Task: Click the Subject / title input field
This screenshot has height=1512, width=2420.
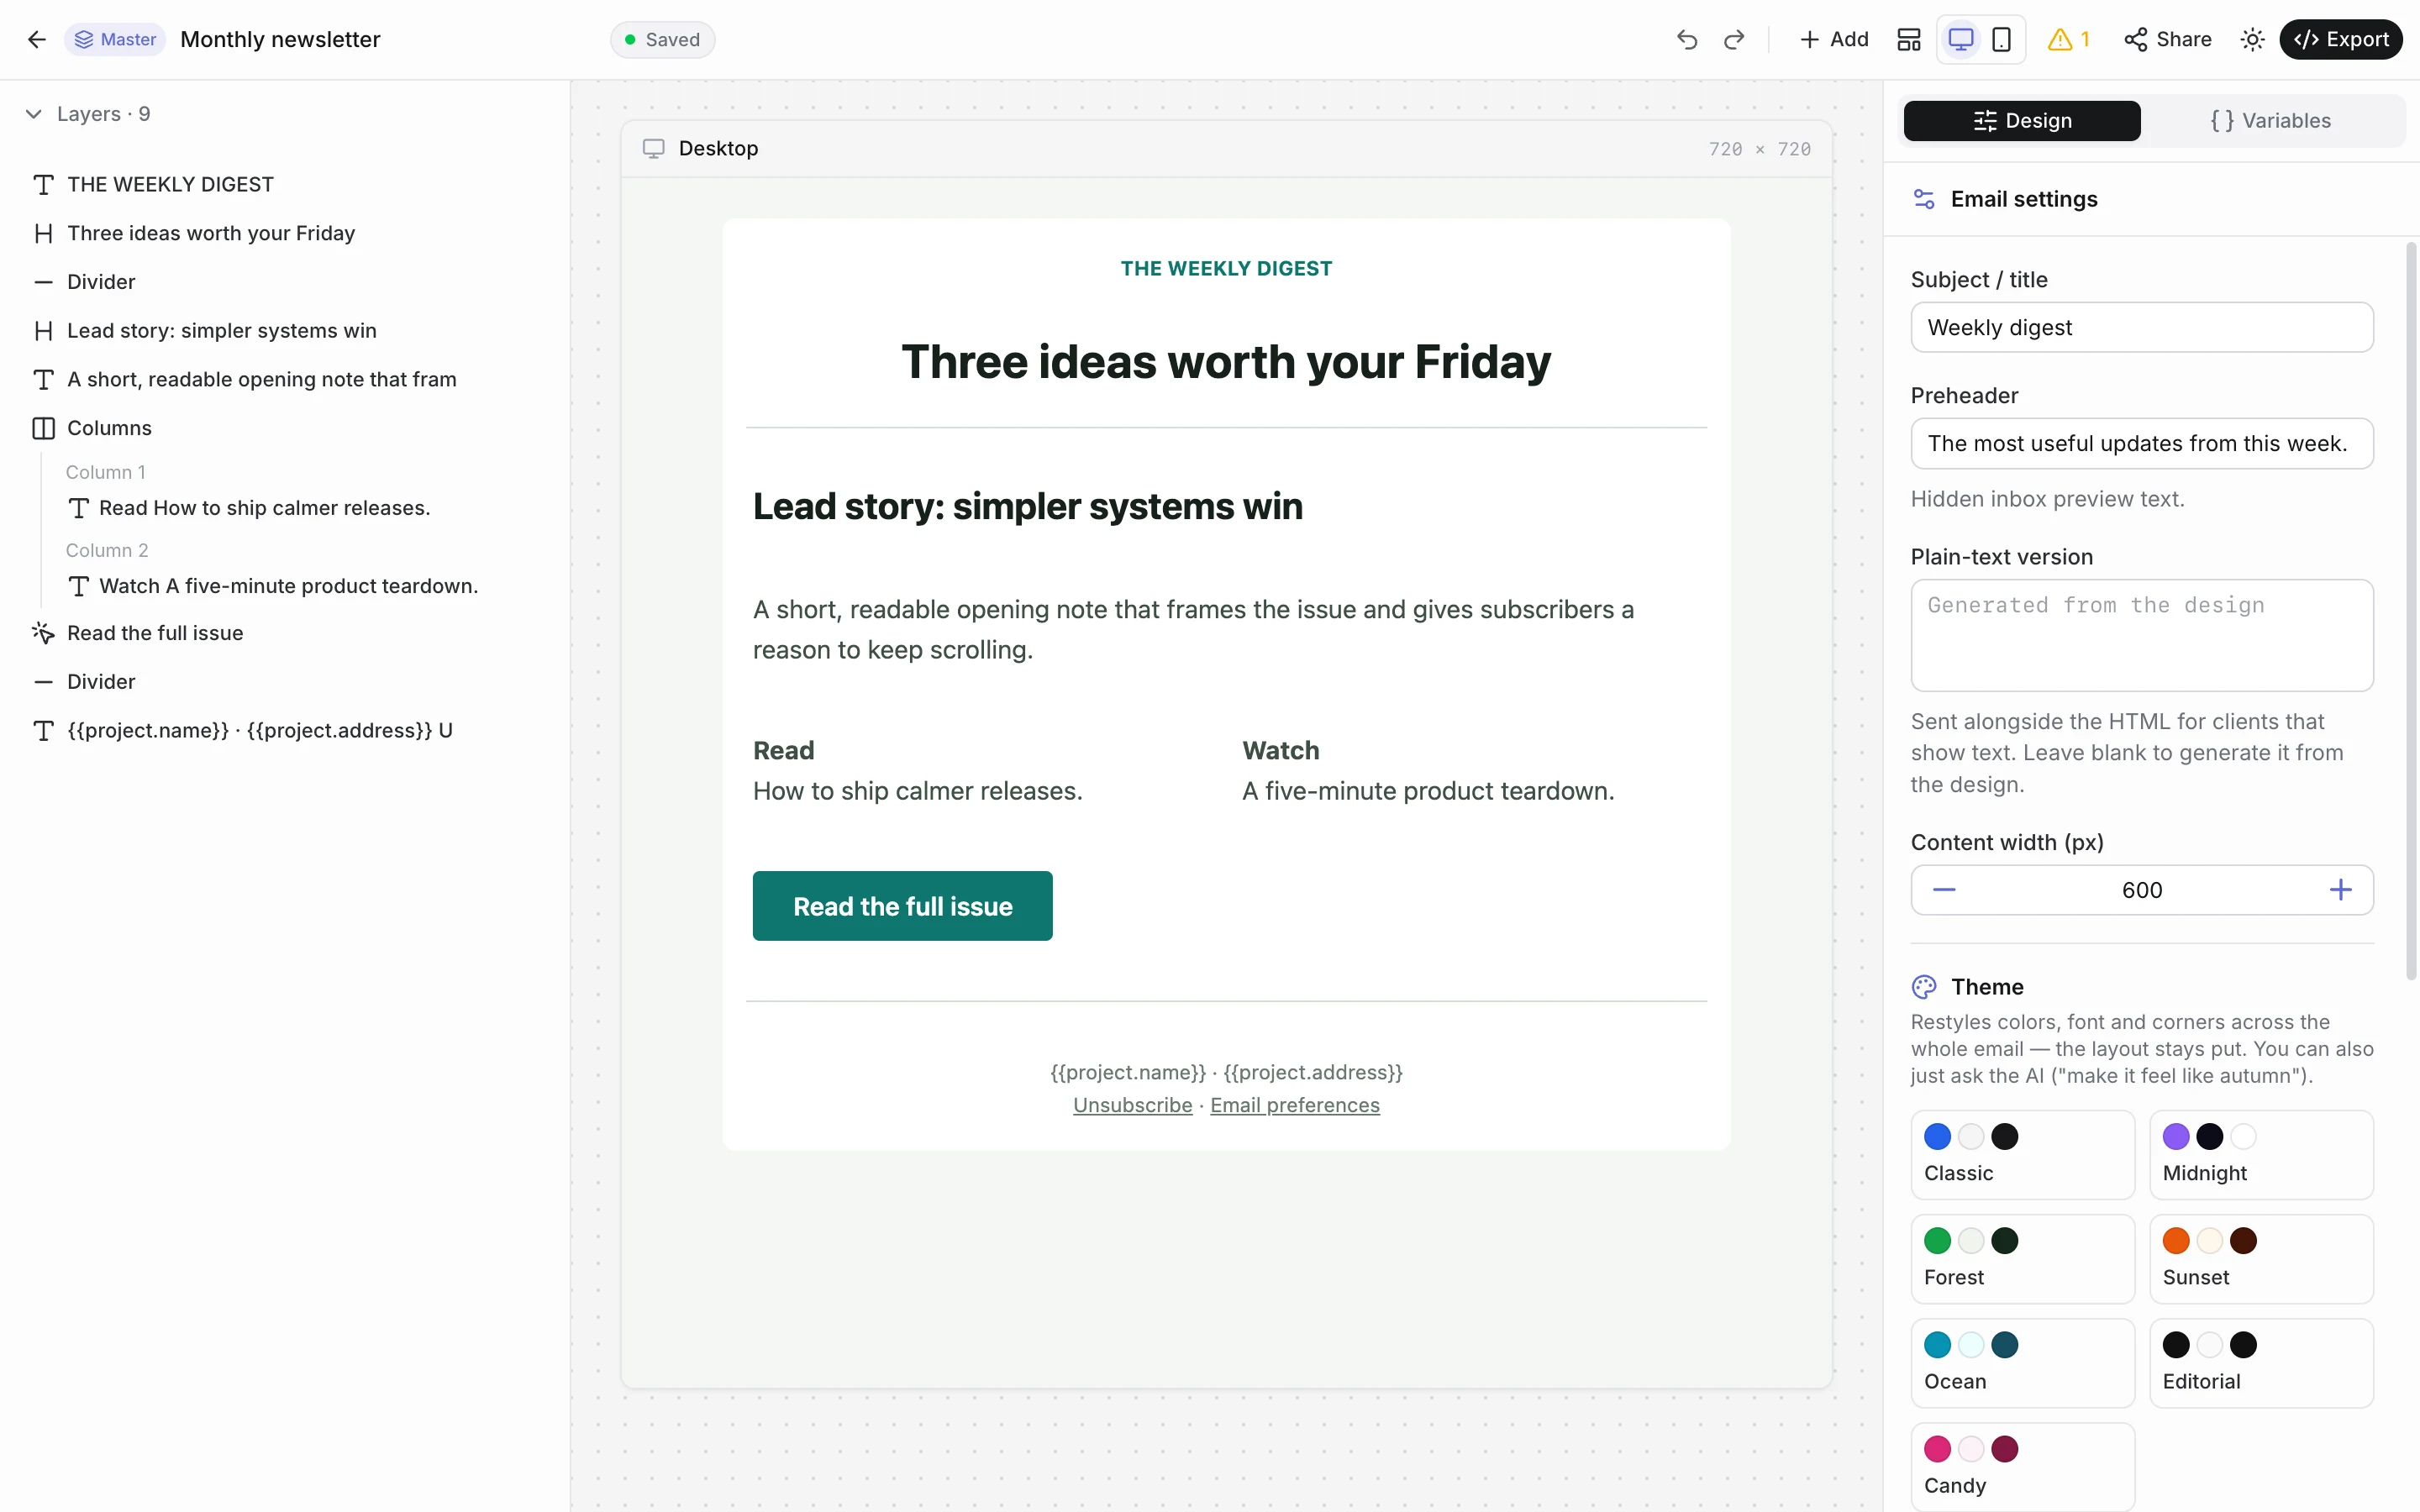Action: [2141, 328]
